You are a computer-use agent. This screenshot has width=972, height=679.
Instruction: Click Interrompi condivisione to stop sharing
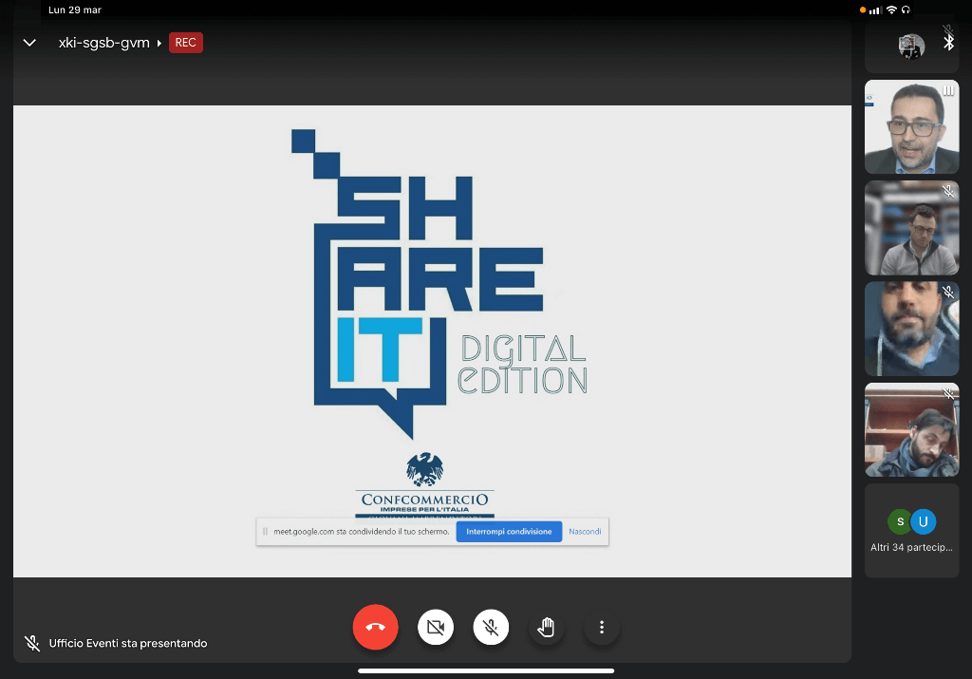pyautogui.click(x=509, y=532)
